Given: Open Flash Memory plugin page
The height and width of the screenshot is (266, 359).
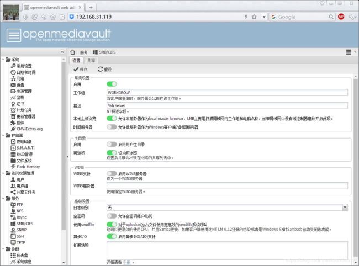Looking at the screenshot, I should click(25, 167).
